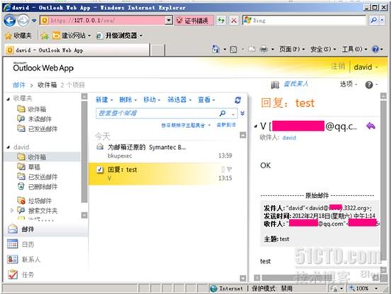The width and height of the screenshot is (392, 294).
Task: Click the red Stop loading icon
Action: coord(234,21)
